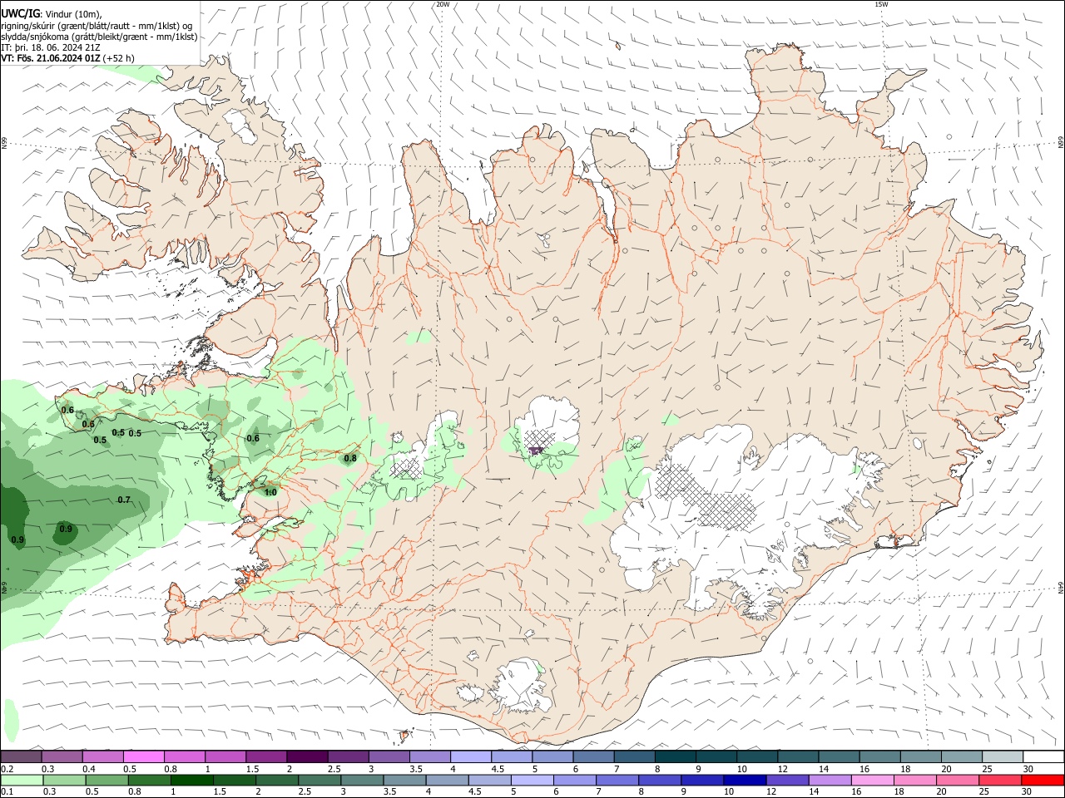Select the royal blue 8 rain-scale swatch

(x=660, y=780)
